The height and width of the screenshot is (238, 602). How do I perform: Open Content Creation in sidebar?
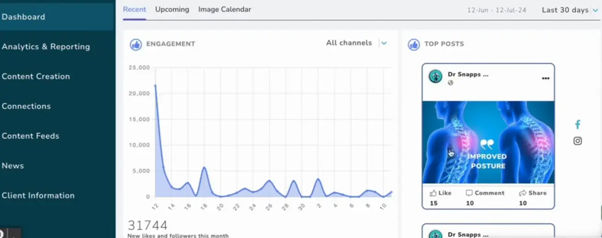[x=36, y=77]
